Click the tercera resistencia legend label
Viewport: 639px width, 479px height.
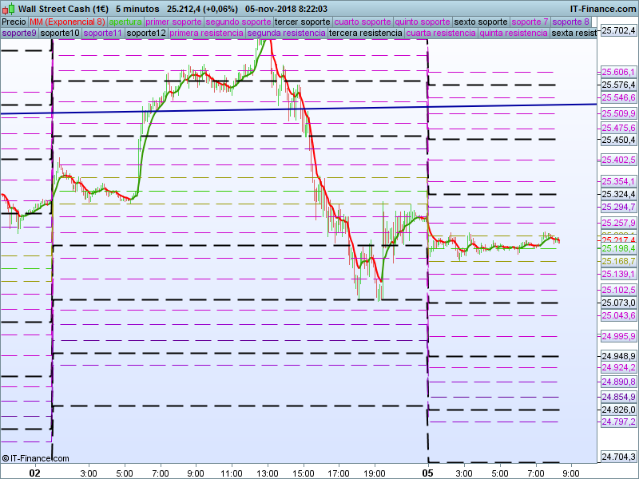[x=365, y=34]
